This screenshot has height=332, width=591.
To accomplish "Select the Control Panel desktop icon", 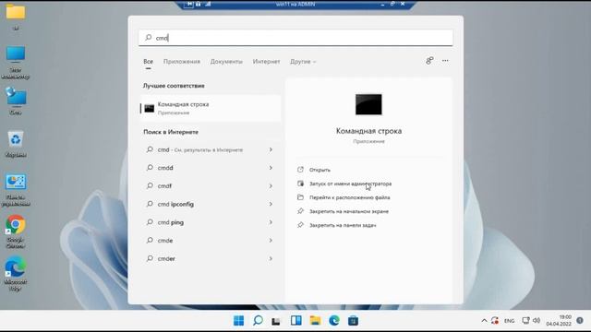I will 16,190.
